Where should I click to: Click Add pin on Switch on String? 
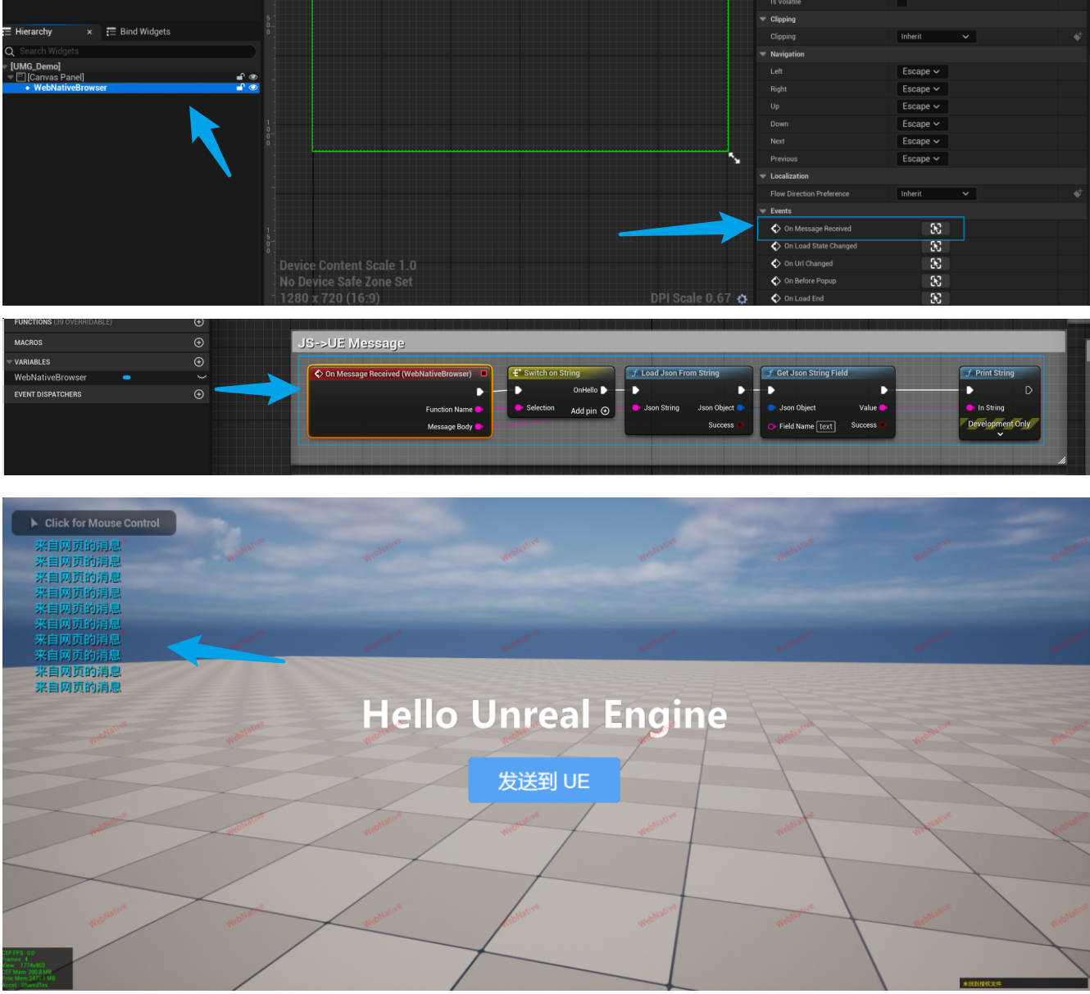(x=590, y=411)
